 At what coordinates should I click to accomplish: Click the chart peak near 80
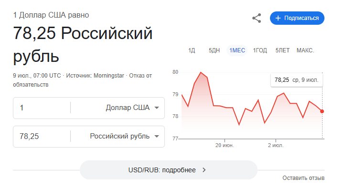pos(201,72)
